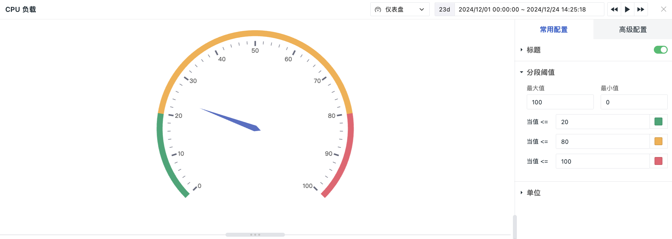Click the rewind double-arrow button

tap(614, 10)
